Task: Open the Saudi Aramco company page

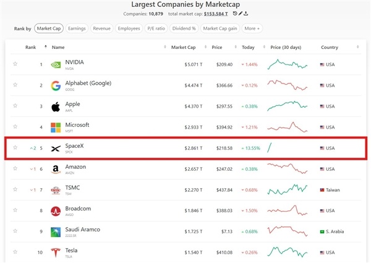Action: pos(83,230)
